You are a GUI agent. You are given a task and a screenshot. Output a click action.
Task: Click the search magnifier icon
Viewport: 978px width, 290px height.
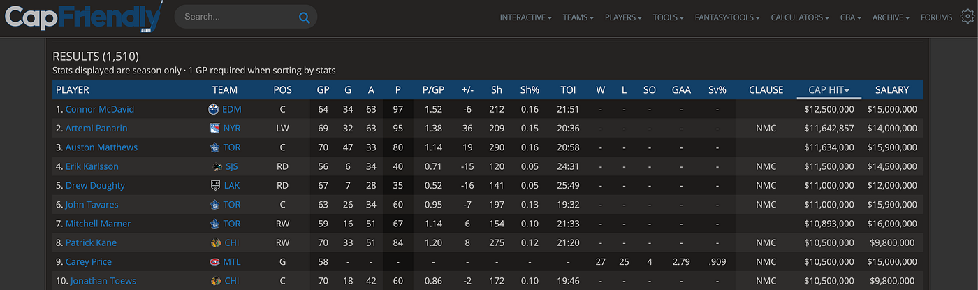click(304, 17)
